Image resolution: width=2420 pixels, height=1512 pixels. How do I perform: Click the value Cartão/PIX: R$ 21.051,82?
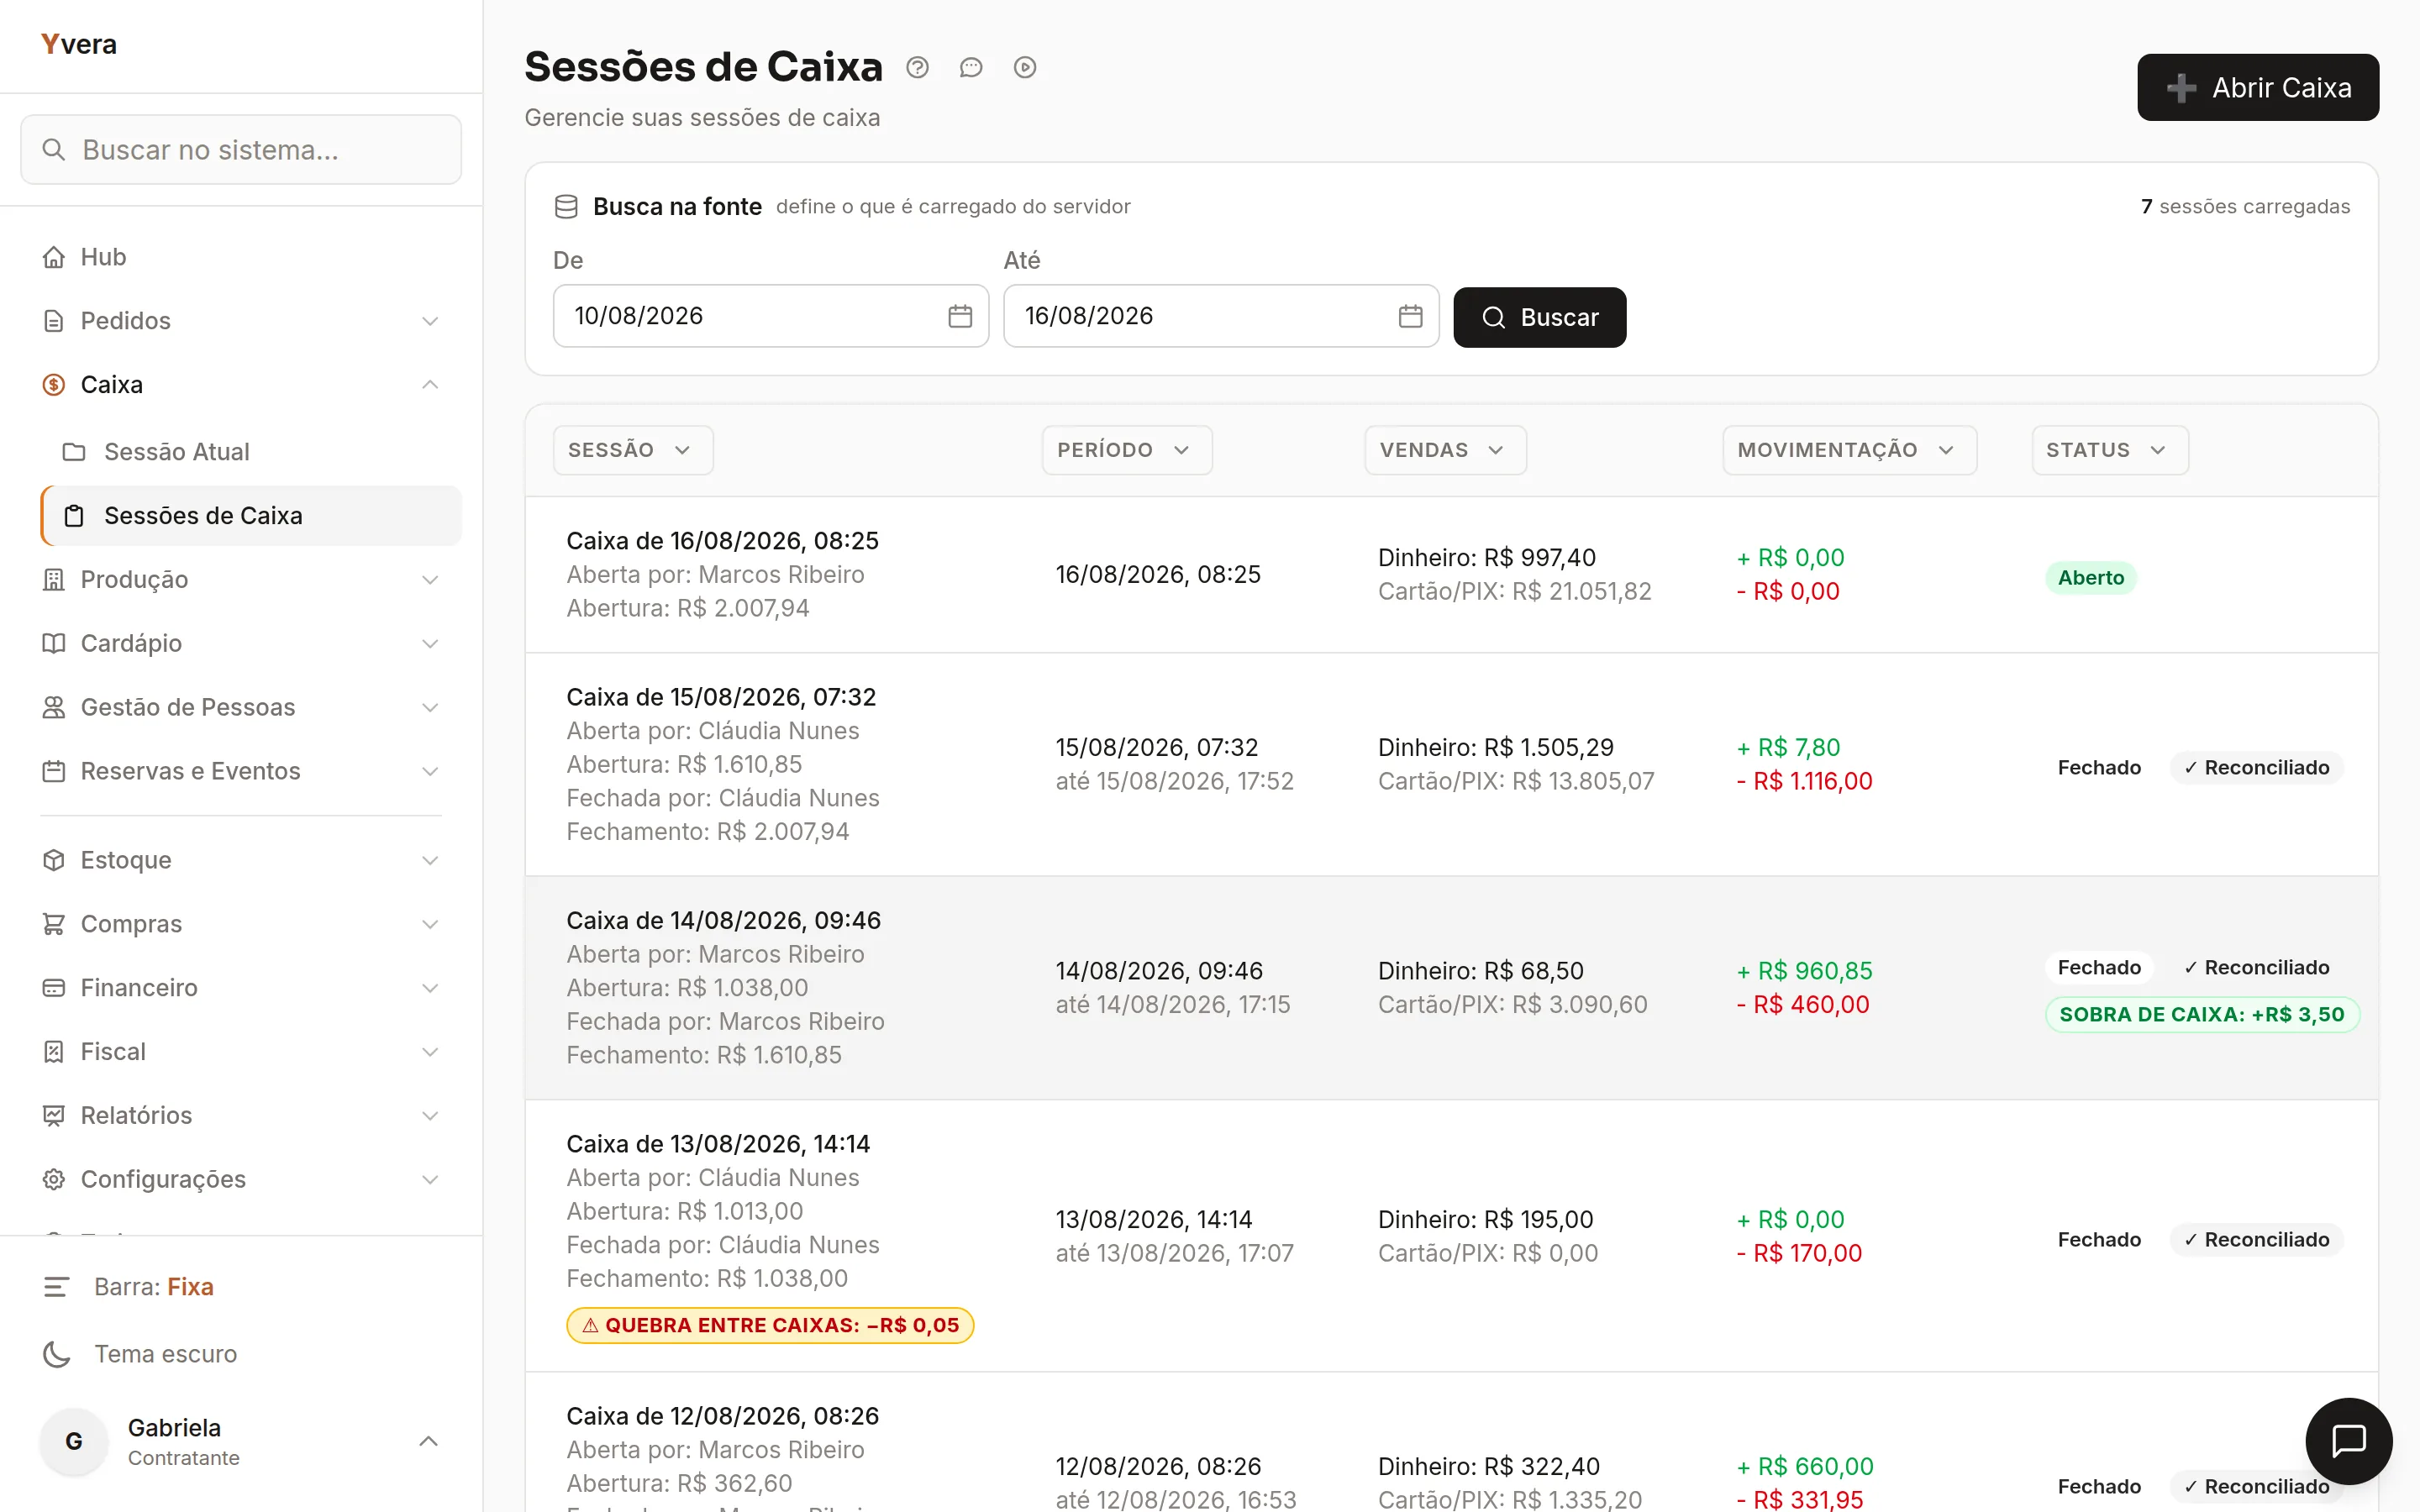[1515, 592]
